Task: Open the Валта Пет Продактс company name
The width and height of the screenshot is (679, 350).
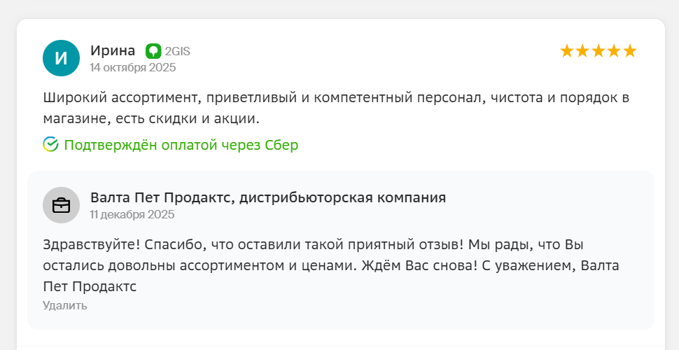Action: coord(268,197)
